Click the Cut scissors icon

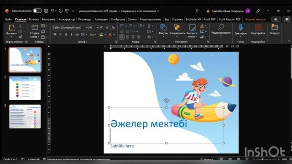pos(20,26)
